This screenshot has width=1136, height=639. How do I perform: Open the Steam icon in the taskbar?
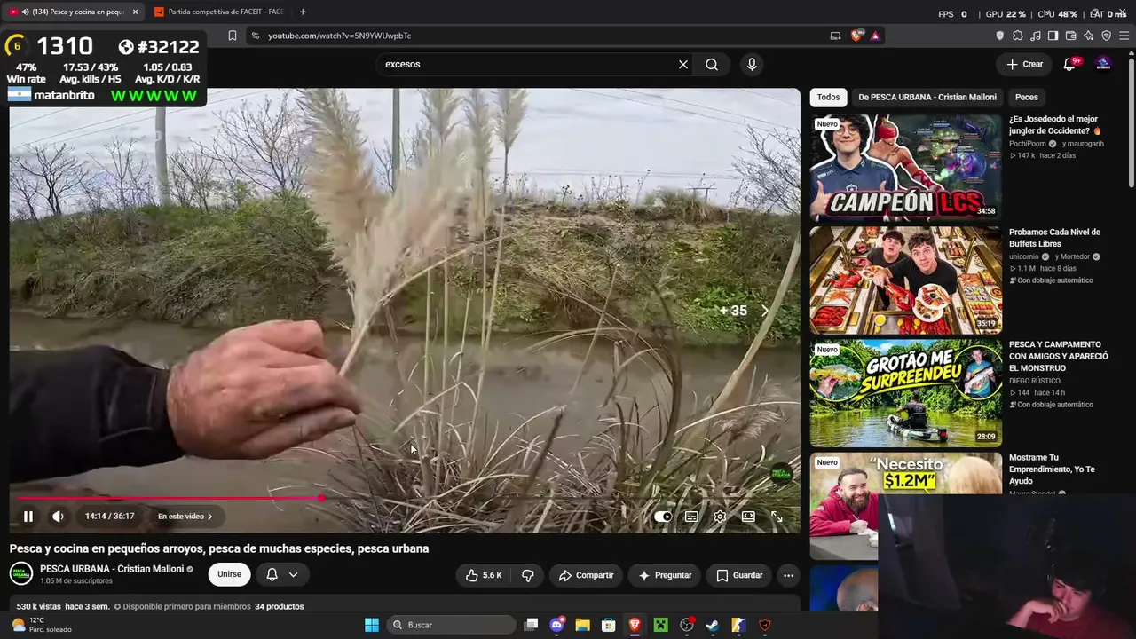(x=712, y=625)
